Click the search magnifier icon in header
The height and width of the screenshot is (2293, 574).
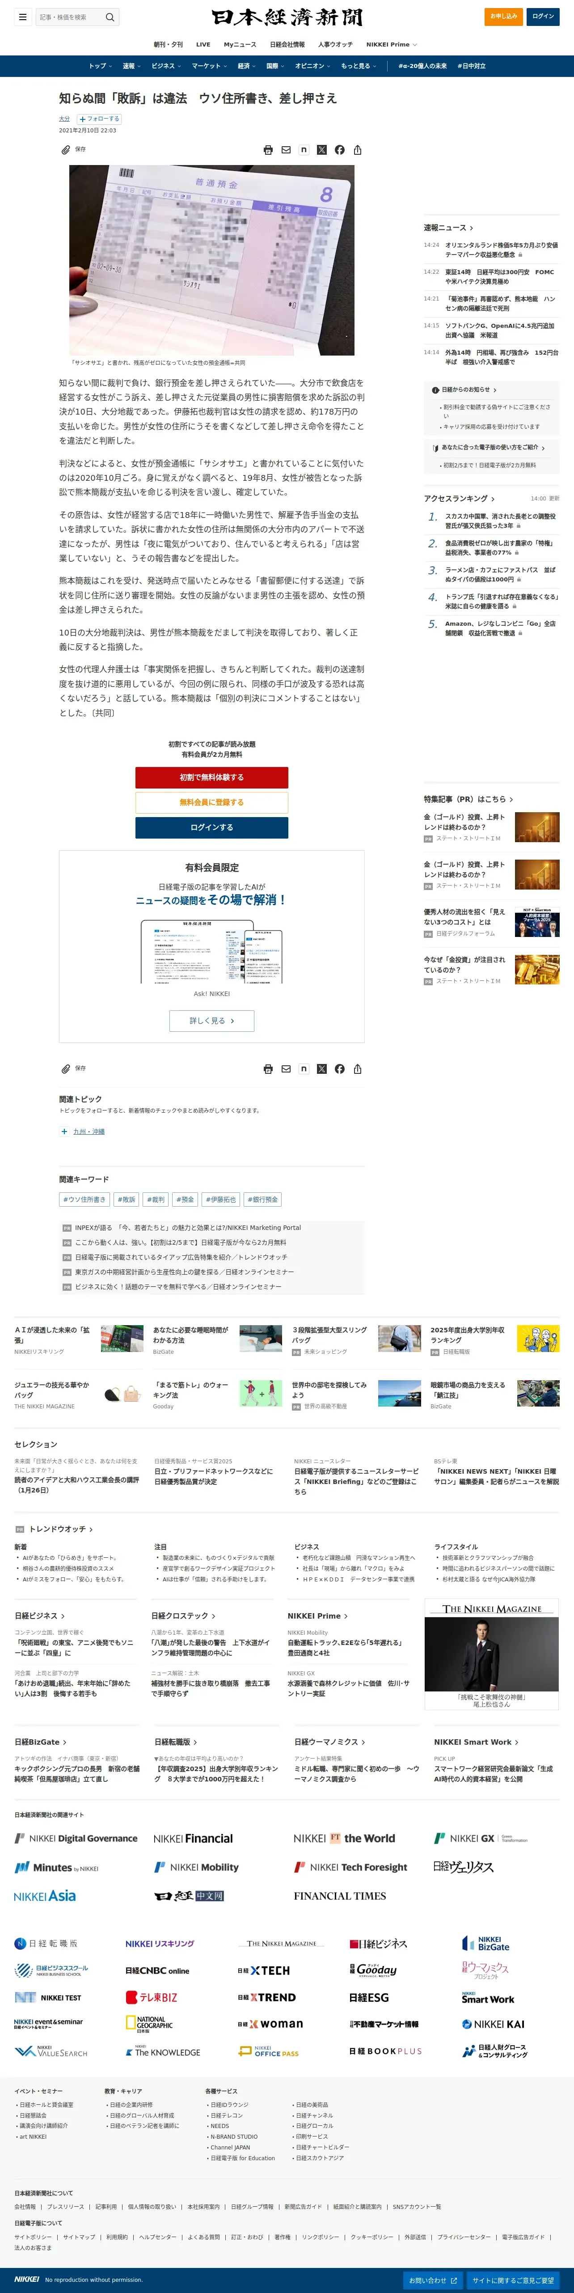(x=110, y=17)
